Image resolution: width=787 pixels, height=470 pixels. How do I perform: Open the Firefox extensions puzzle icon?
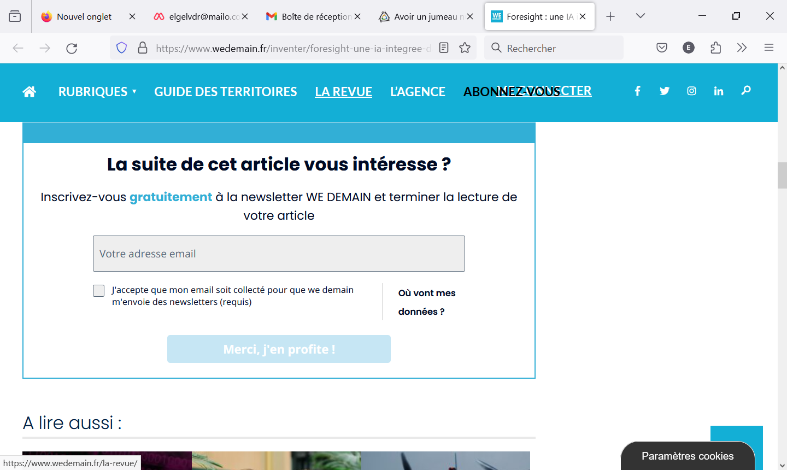tap(715, 48)
